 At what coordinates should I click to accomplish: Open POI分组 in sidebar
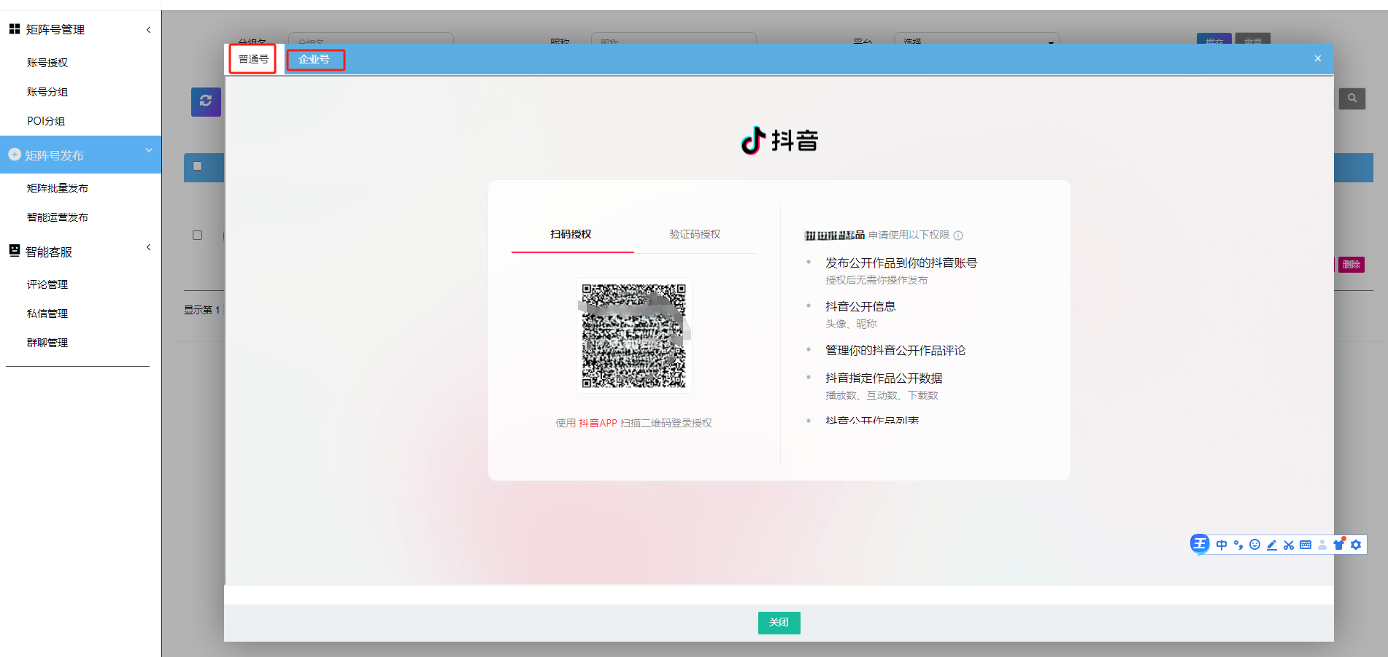[46, 121]
